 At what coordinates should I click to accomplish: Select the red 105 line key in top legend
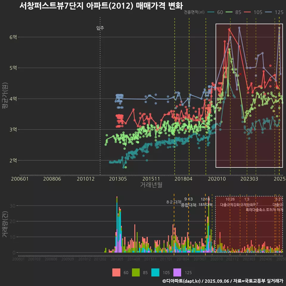click(248, 12)
